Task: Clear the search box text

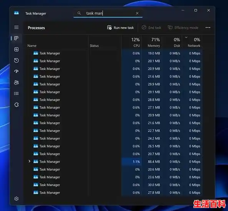Action: [137, 13]
